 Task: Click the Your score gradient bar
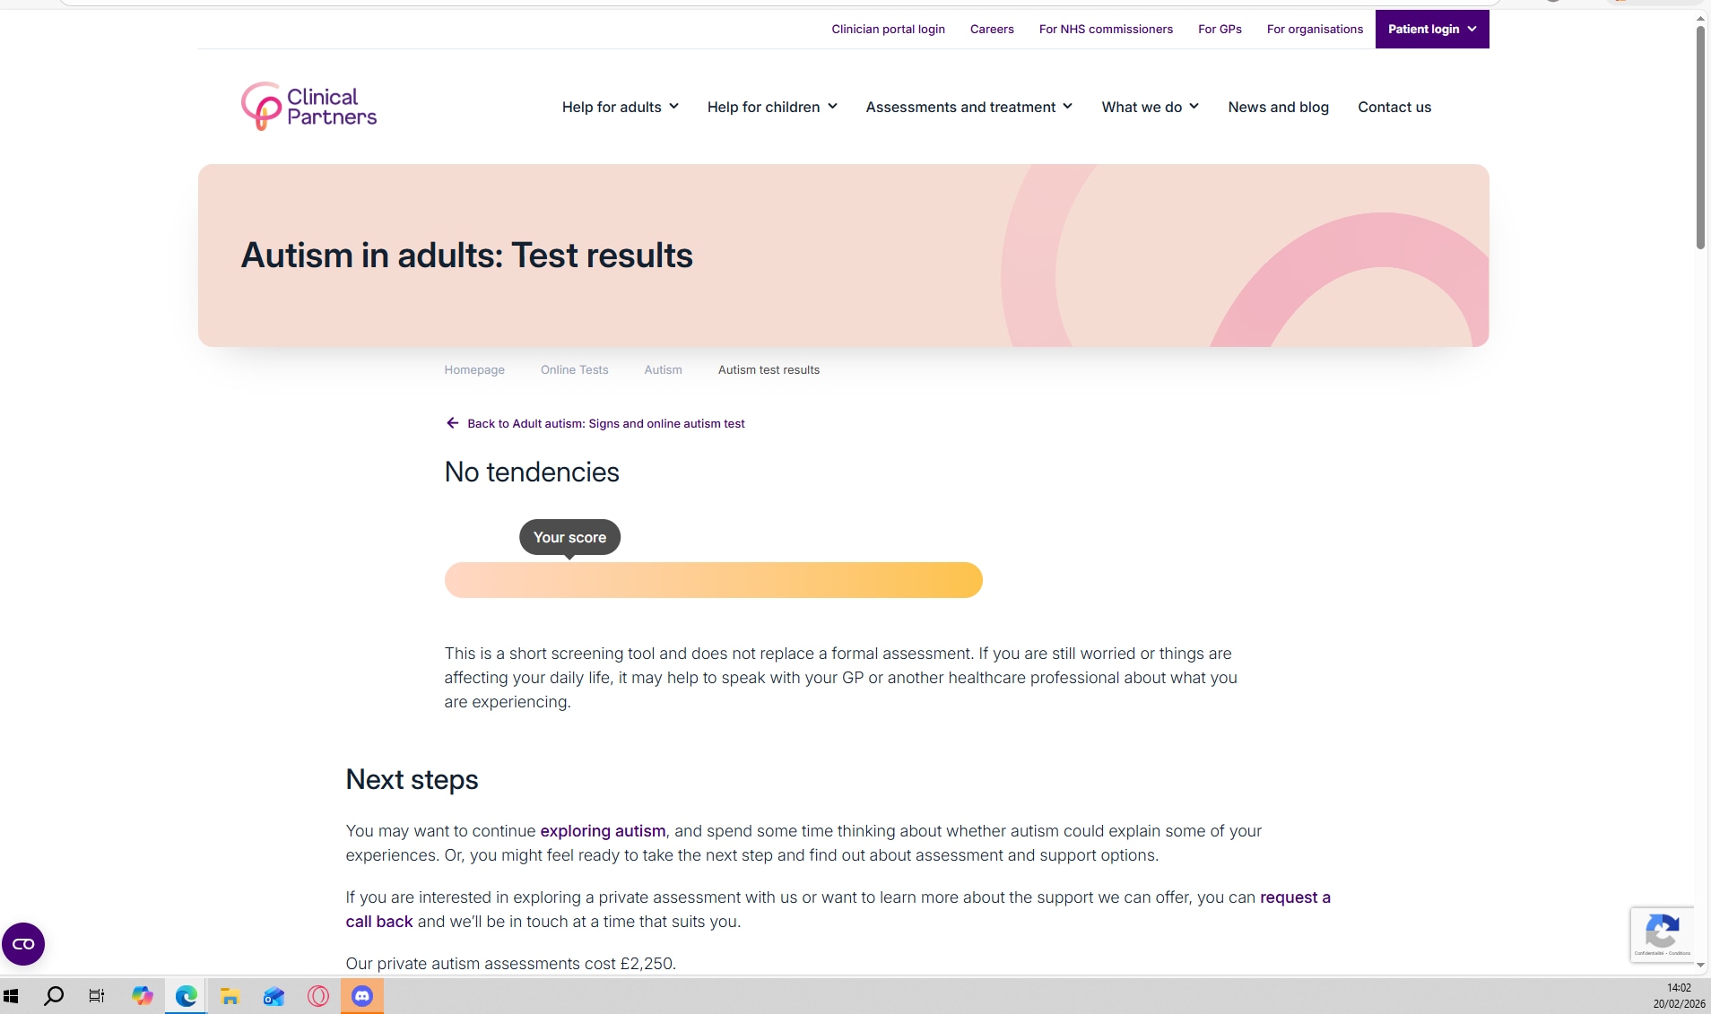coord(713,580)
